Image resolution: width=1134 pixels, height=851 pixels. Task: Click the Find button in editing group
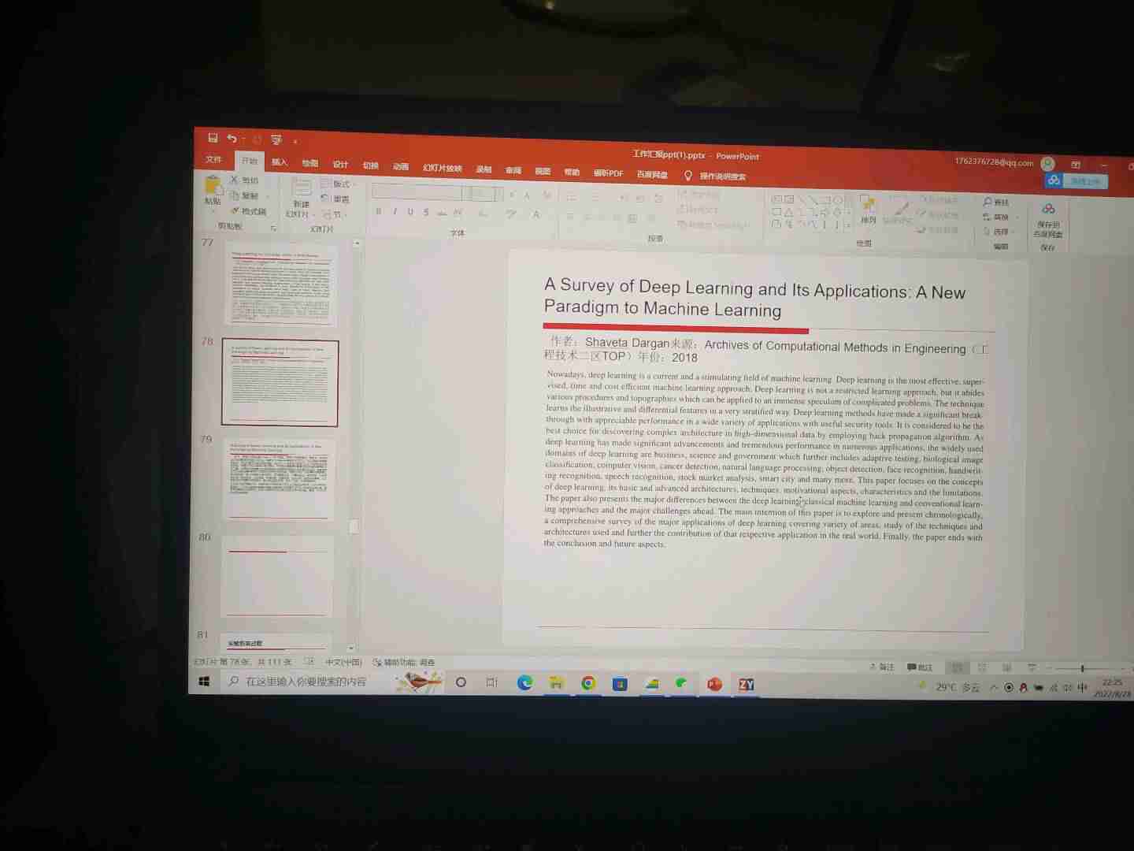[996, 203]
